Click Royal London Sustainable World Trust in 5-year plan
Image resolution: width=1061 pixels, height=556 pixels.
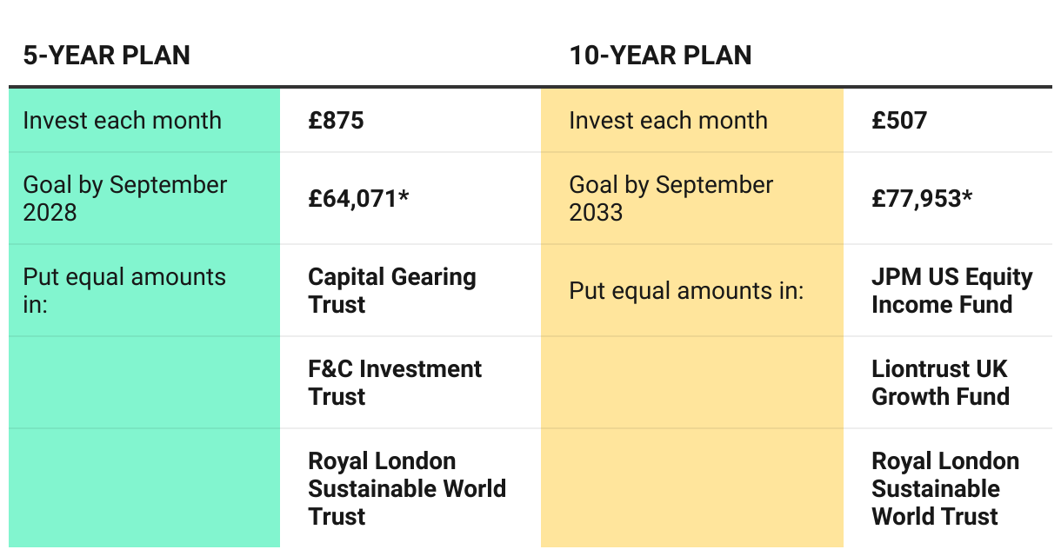pyautogui.click(x=407, y=489)
